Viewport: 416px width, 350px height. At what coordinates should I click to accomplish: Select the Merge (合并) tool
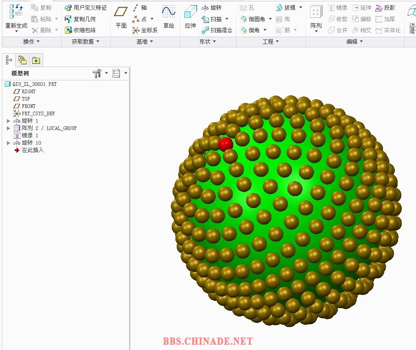pyautogui.click(x=337, y=30)
